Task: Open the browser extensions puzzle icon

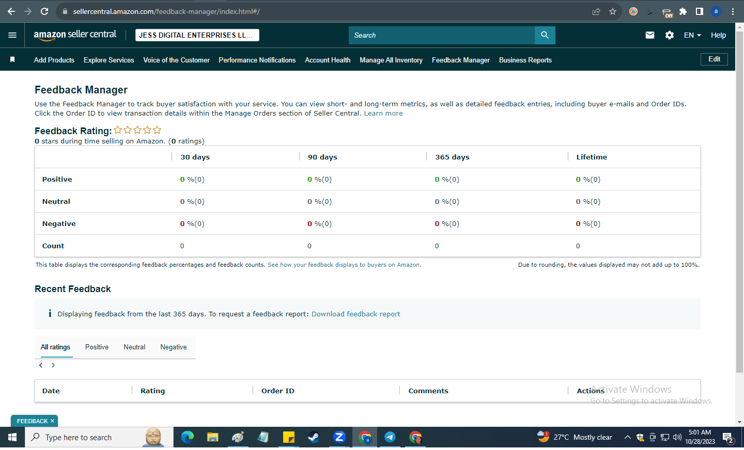Action: click(683, 11)
